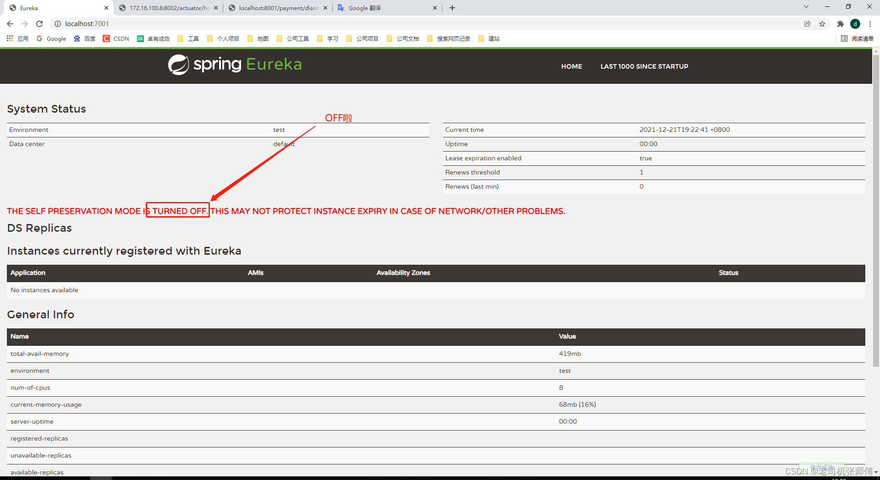
Task: Open the extensions puzzle icon
Action: coord(840,24)
